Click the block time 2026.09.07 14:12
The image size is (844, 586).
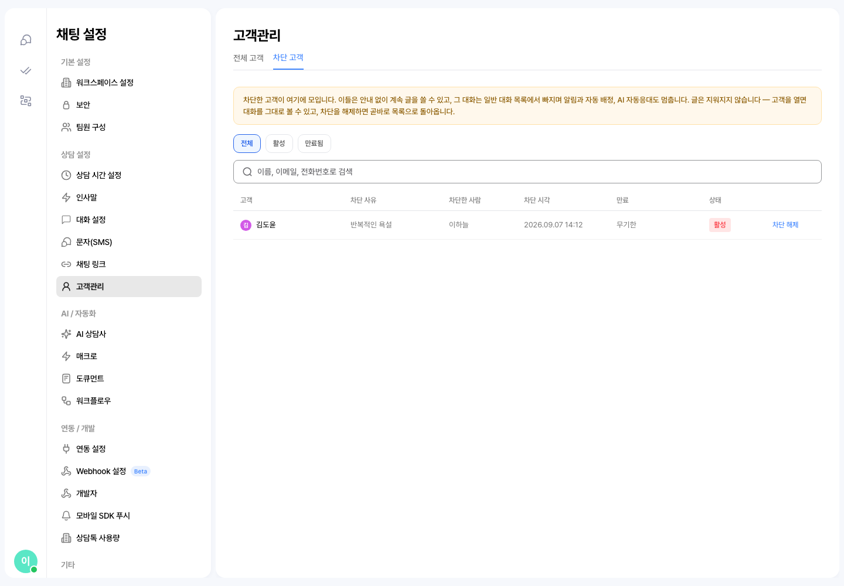coord(553,225)
